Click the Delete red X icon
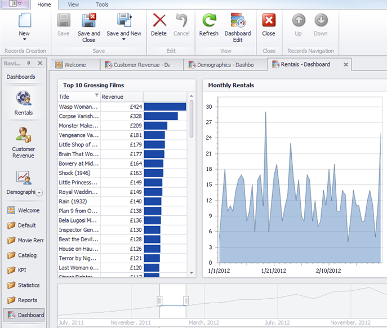Screen dimensions: 387x328 click(x=159, y=21)
